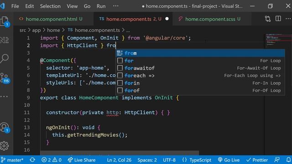Open the NX Console sidebar icon
This screenshot has height=164, width=292.
(x=5, y=40)
